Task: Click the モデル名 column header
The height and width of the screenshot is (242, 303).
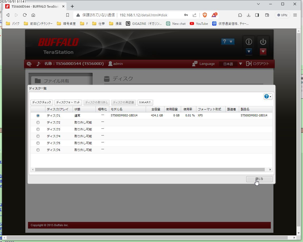Action: (127, 109)
